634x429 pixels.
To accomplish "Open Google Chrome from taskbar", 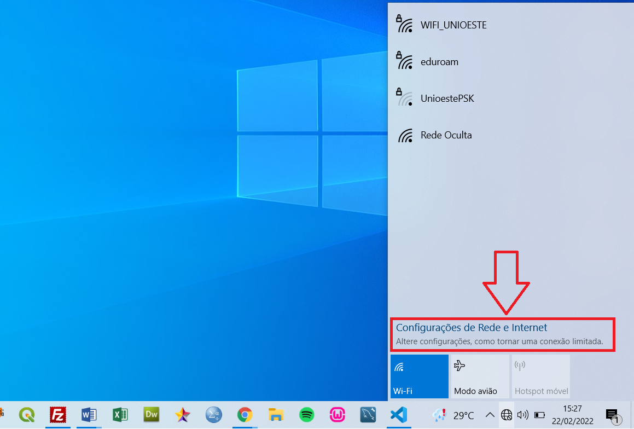I will coord(245,415).
